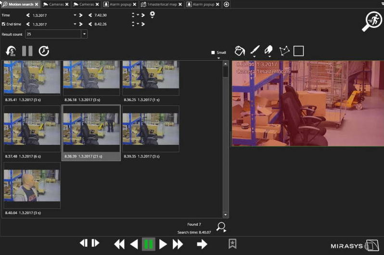The height and width of the screenshot is (255, 384).
Task: Choose the polygon area tool
Action: [284, 51]
